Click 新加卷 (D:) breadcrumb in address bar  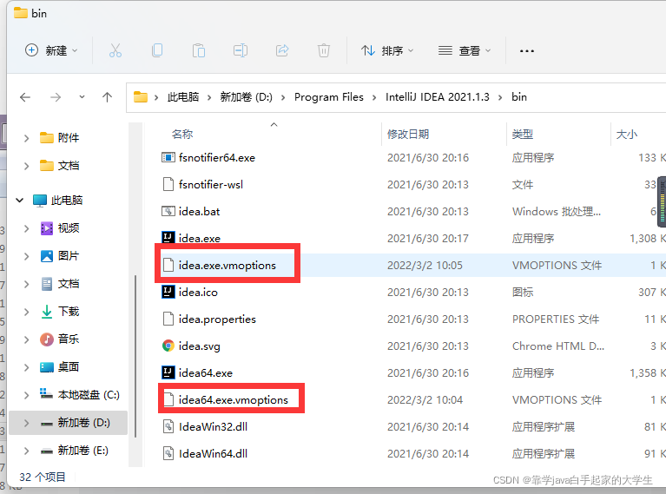click(x=246, y=97)
